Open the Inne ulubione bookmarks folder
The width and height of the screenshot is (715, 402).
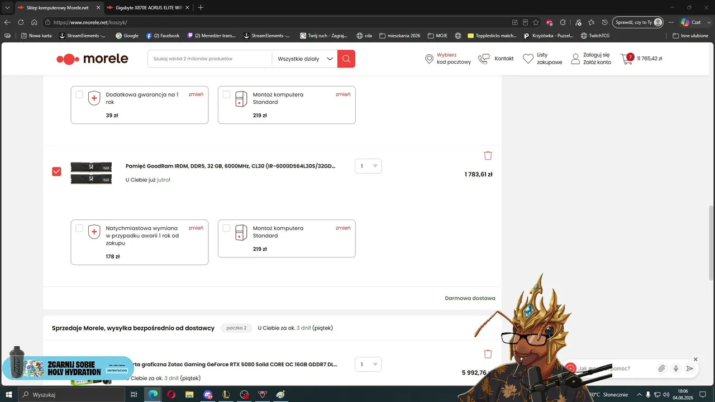(690, 36)
